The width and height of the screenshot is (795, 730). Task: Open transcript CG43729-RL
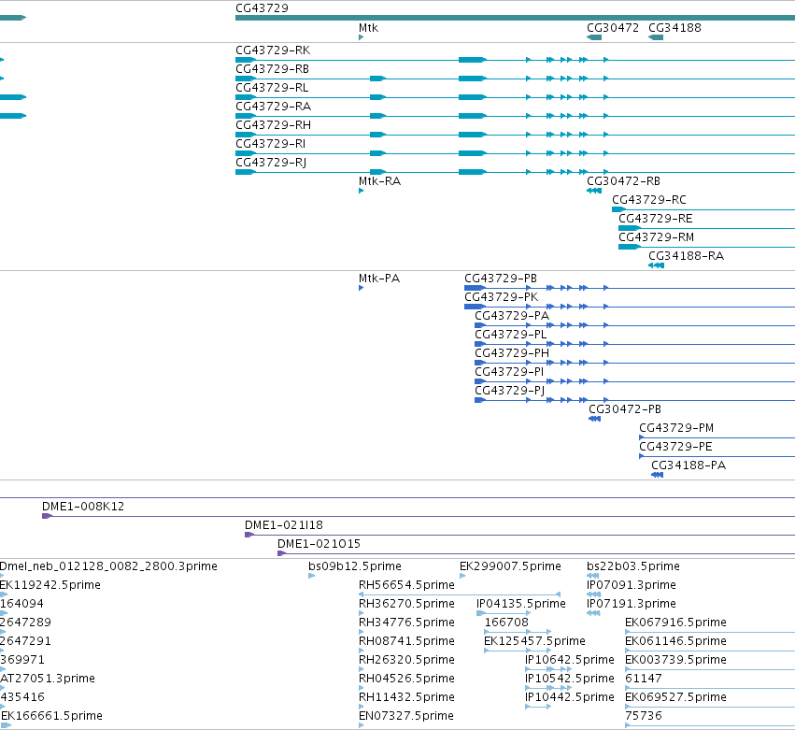(272, 88)
